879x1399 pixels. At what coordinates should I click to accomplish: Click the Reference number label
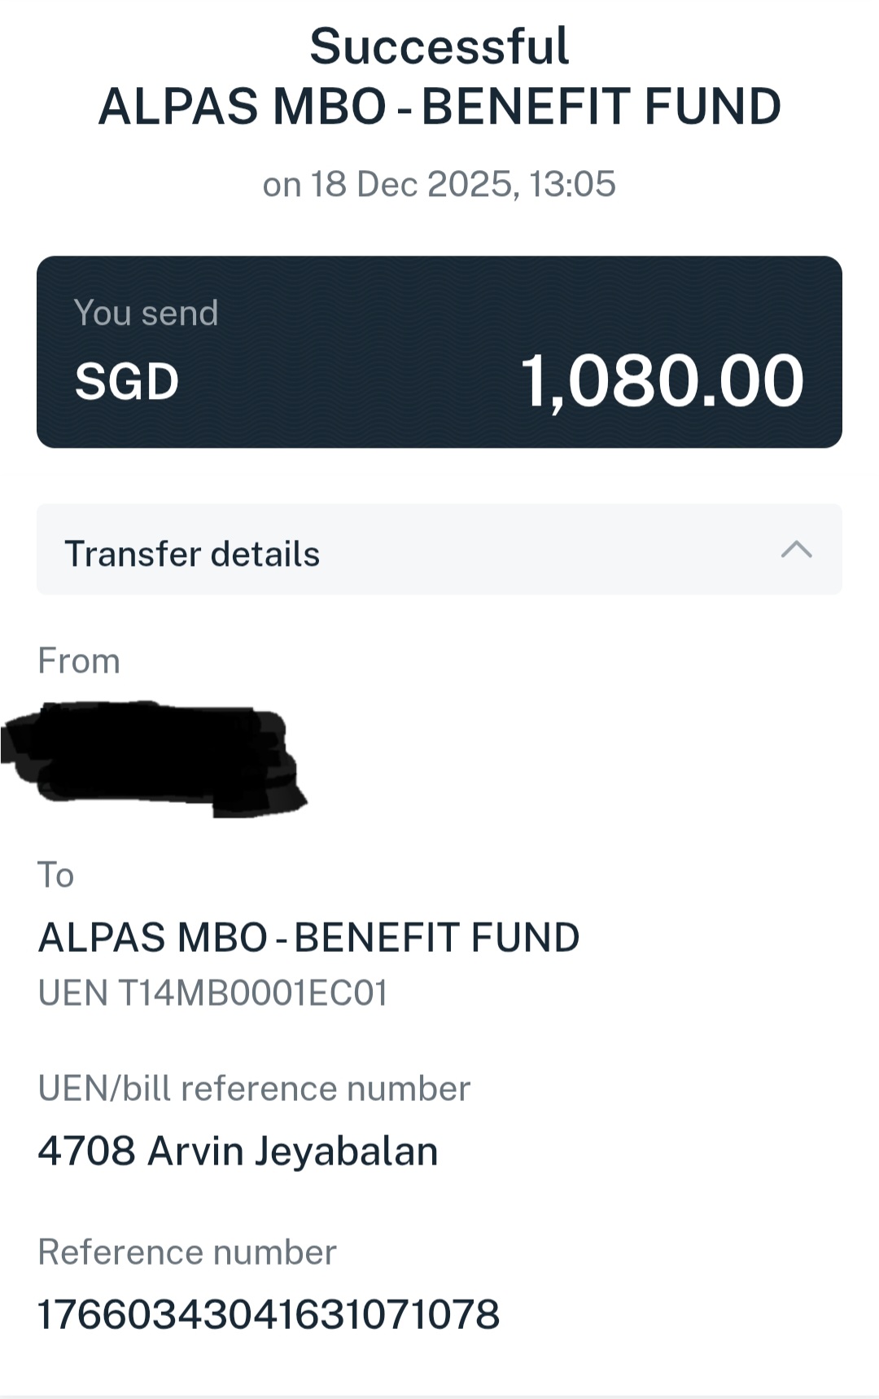click(187, 1252)
